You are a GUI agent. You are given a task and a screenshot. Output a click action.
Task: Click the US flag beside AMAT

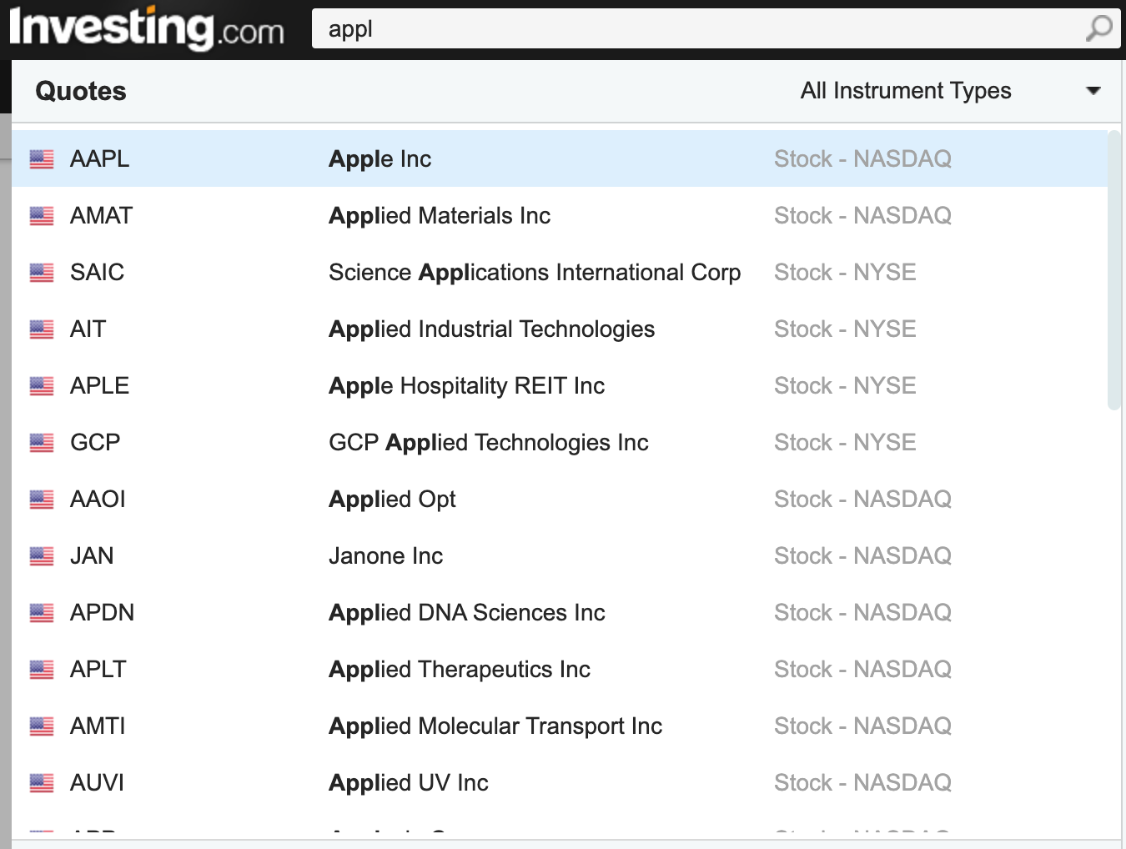(x=42, y=216)
